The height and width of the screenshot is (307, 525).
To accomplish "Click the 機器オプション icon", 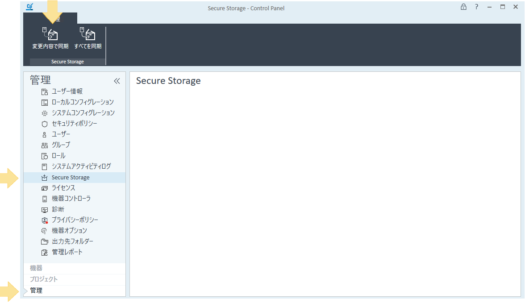I will pyautogui.click(x=44, y=231).
